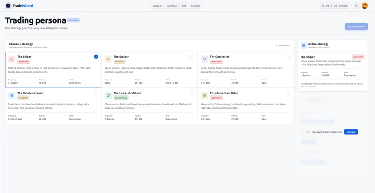Click the Aggressive tag on Momentum Rider

[216, 98]
